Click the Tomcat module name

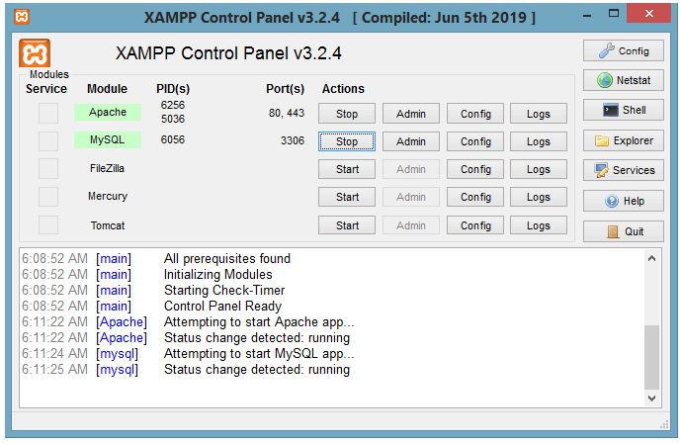[108, 225]
